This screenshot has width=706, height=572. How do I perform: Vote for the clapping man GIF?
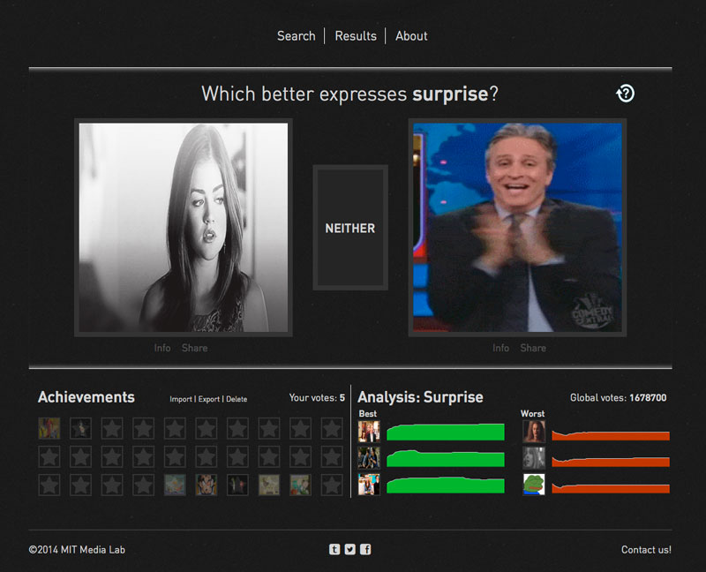(517, 227)
